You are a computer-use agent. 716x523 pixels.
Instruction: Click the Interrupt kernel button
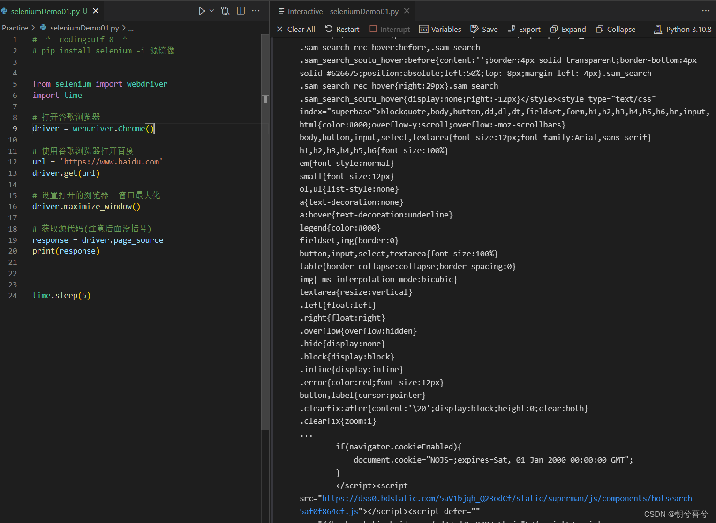coord(390,29)
